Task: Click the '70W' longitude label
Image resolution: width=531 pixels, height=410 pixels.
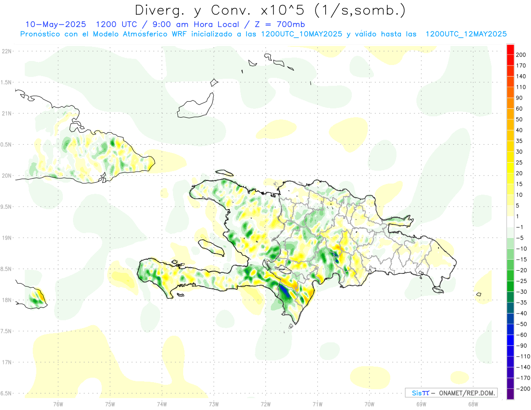Action: click(x=369, y=404)
